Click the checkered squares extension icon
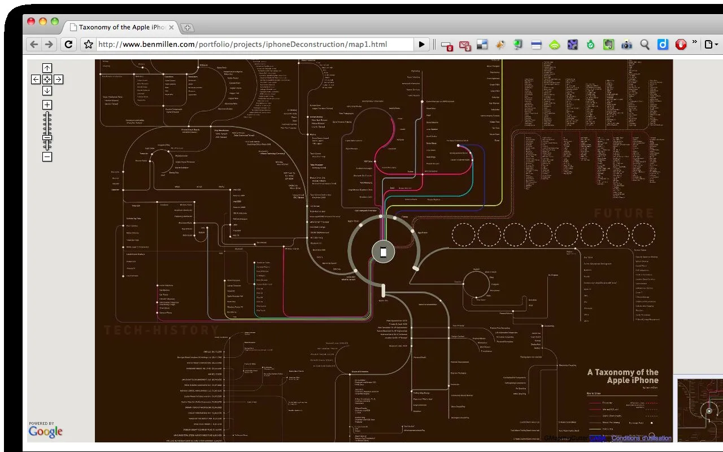 482,44
